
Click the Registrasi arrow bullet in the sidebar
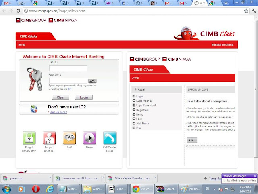tap(134, 110)
